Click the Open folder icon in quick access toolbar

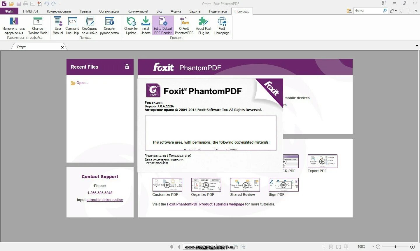point(11,4)
